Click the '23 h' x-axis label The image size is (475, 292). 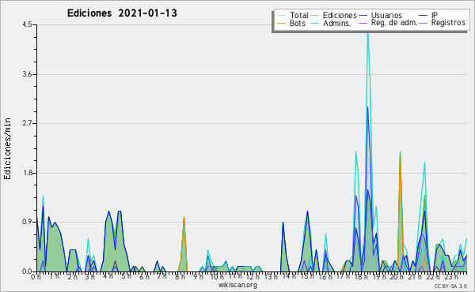[451, 277]
